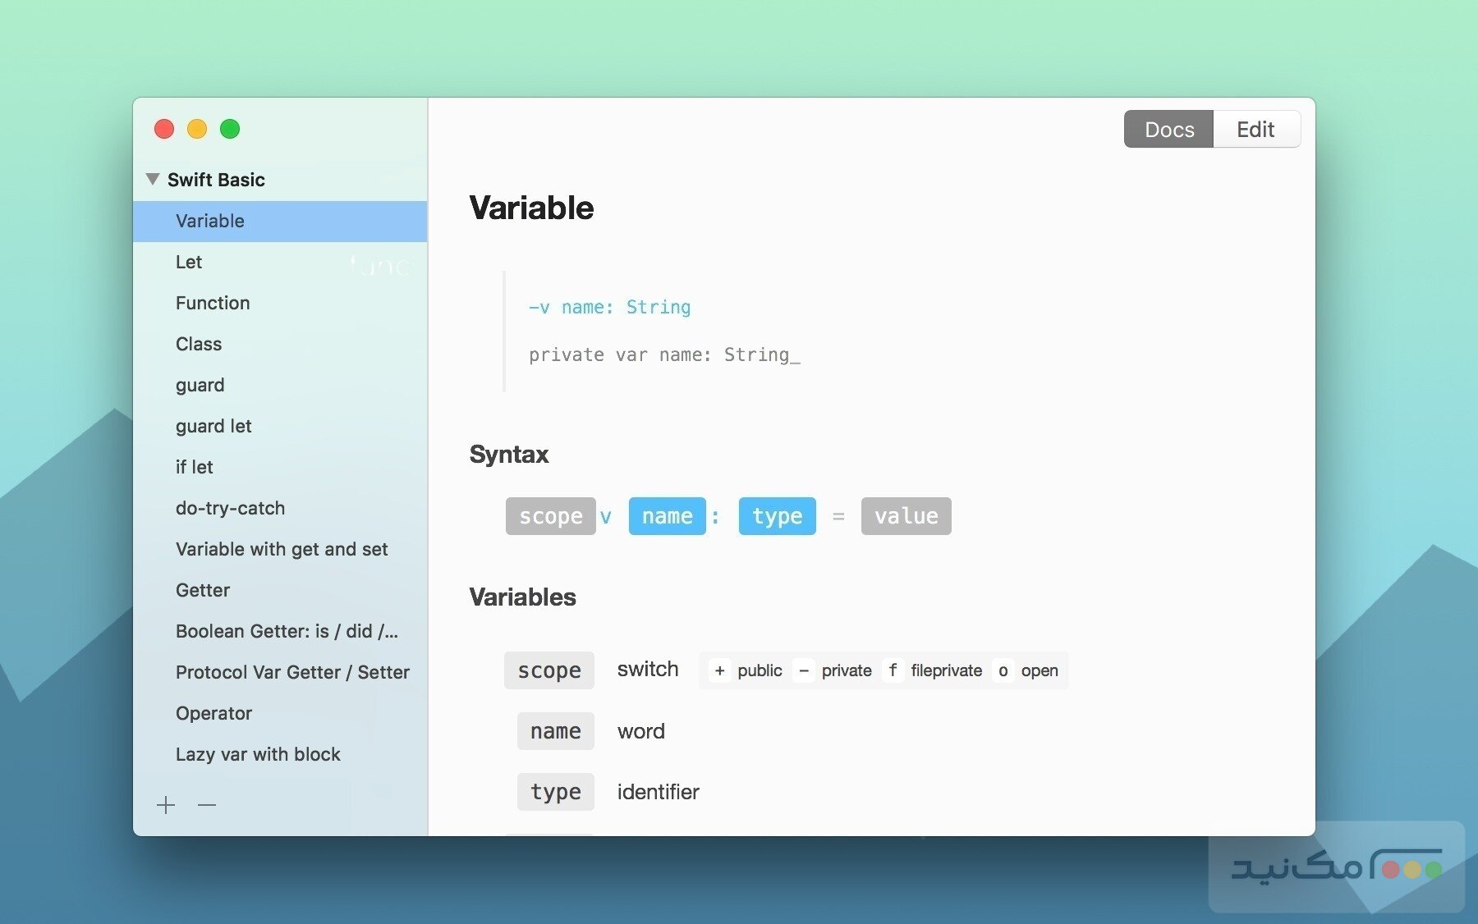Image resolution: width=1478 pixels, height=924 pixels.
Task: Click the minus icon to remove a snippet
Action: 208,805
